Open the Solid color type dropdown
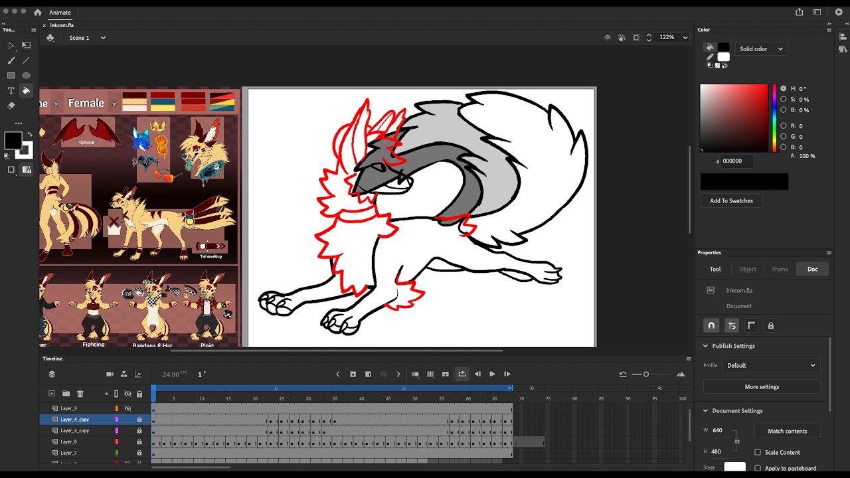The image size is (850, 478). 762,49
